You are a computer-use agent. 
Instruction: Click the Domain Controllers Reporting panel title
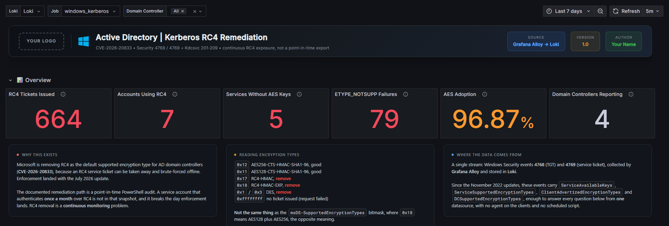[587, 94]
